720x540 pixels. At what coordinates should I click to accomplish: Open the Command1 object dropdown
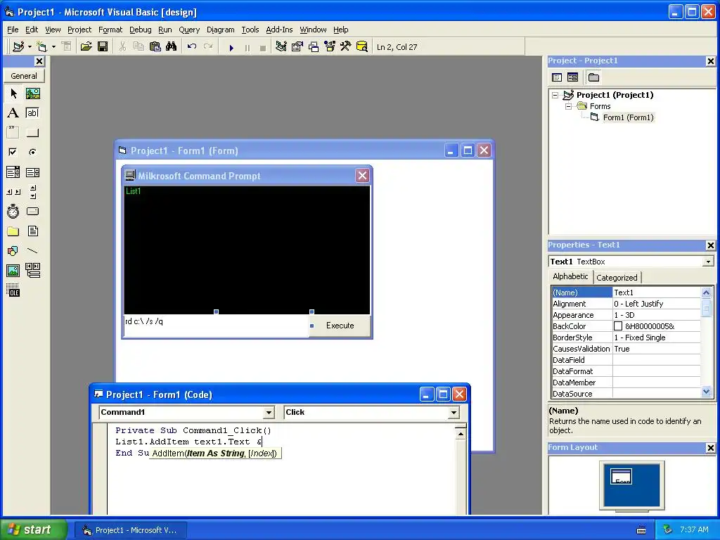click(269, 412)
